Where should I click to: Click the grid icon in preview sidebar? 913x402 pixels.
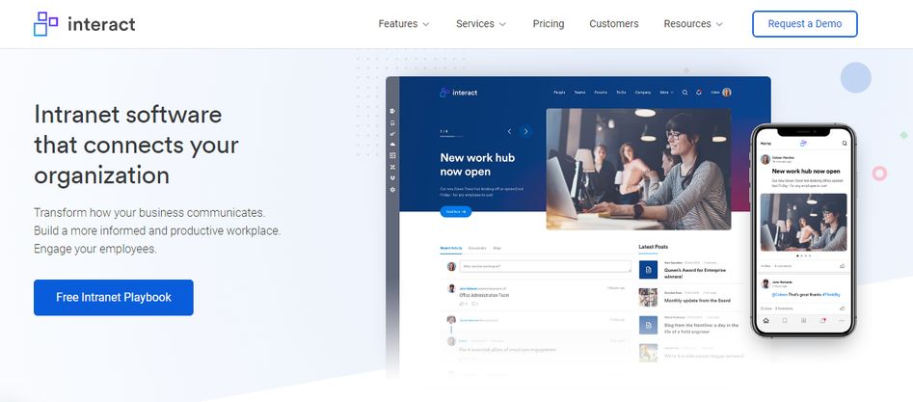392,155
